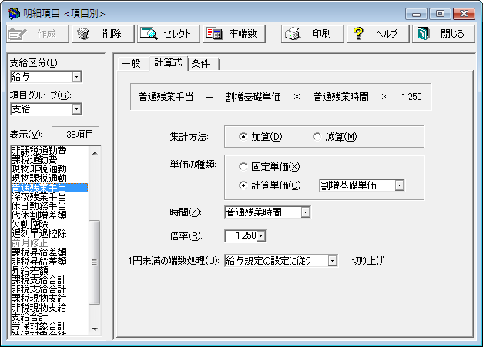Open the 倍率 1.250 dropdown
Image resolution: width=483 pixels, height=347 pixels.
coord(260,235)
